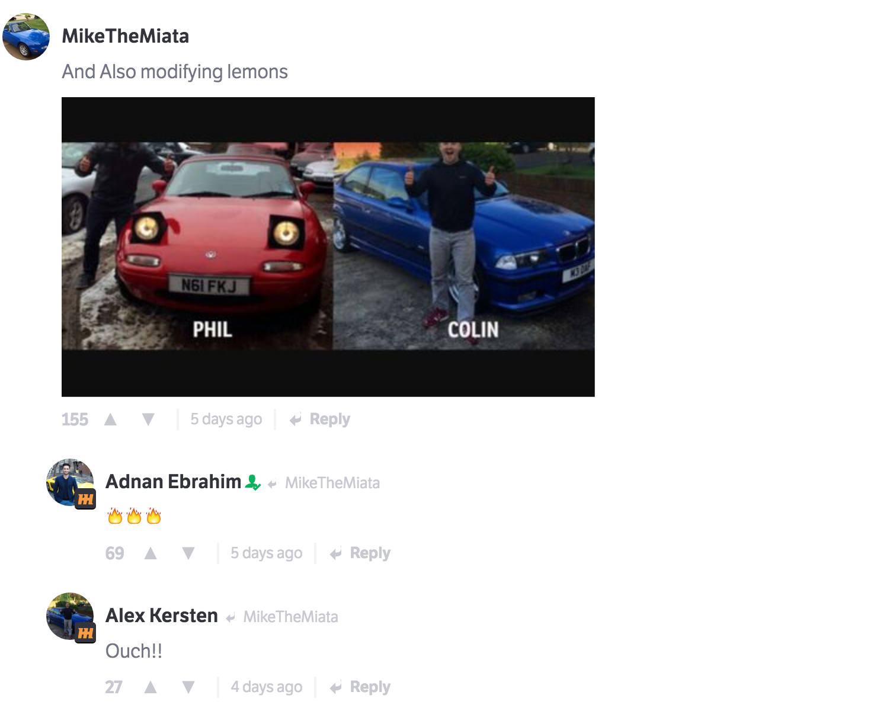
Task: Upvote Adnan Ebrahim's fire emoji comment
Action: (x=151, y=553)
